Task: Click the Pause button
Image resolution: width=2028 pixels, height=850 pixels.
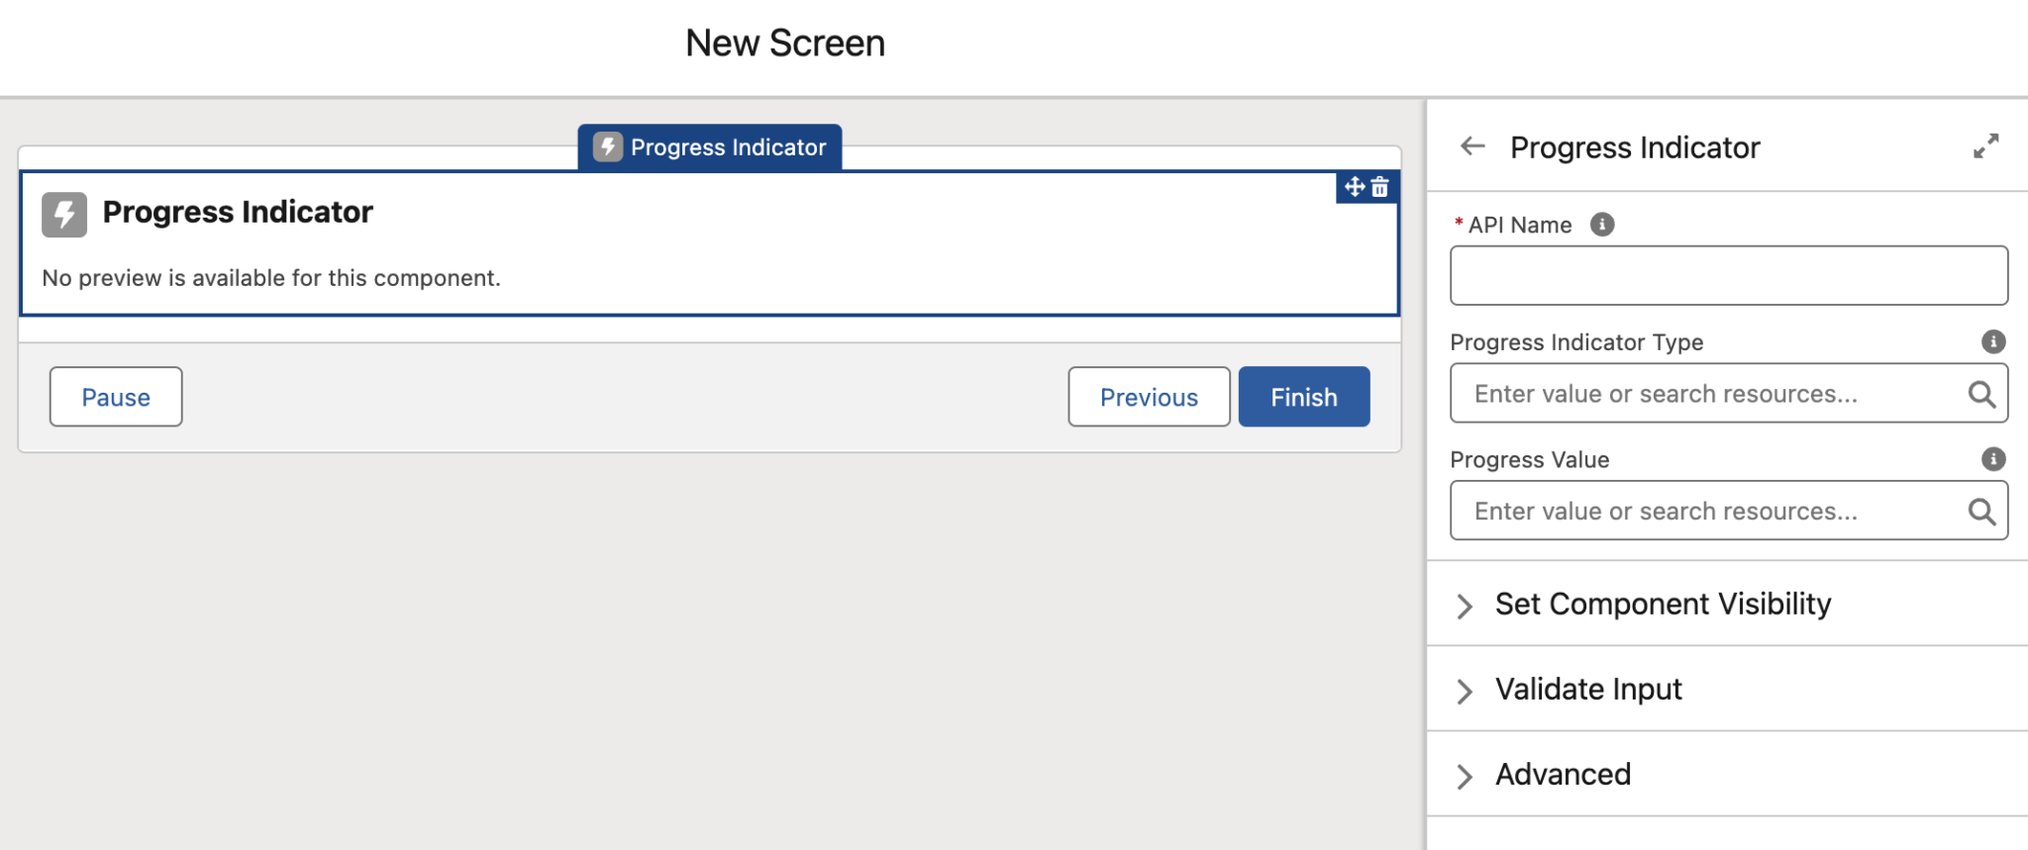Action: [115, 396]
